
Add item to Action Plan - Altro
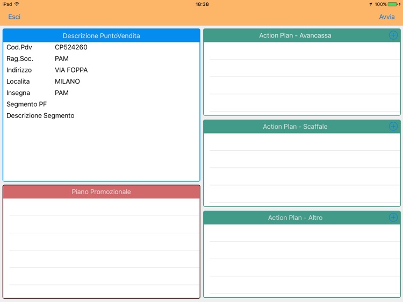[393, 217]
